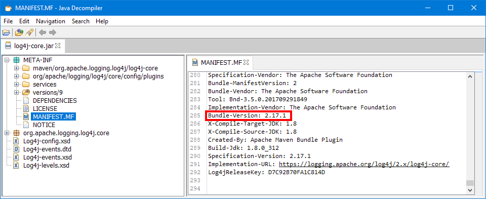Click the Bundle-ManifestVersion: 2 line
The height and width of the screenshot is (199, 486).
click(x=252, y=83)
